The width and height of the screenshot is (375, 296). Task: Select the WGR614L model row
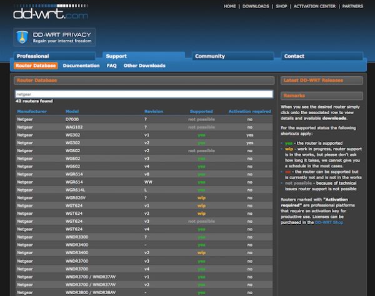click(x=144, y=190)
